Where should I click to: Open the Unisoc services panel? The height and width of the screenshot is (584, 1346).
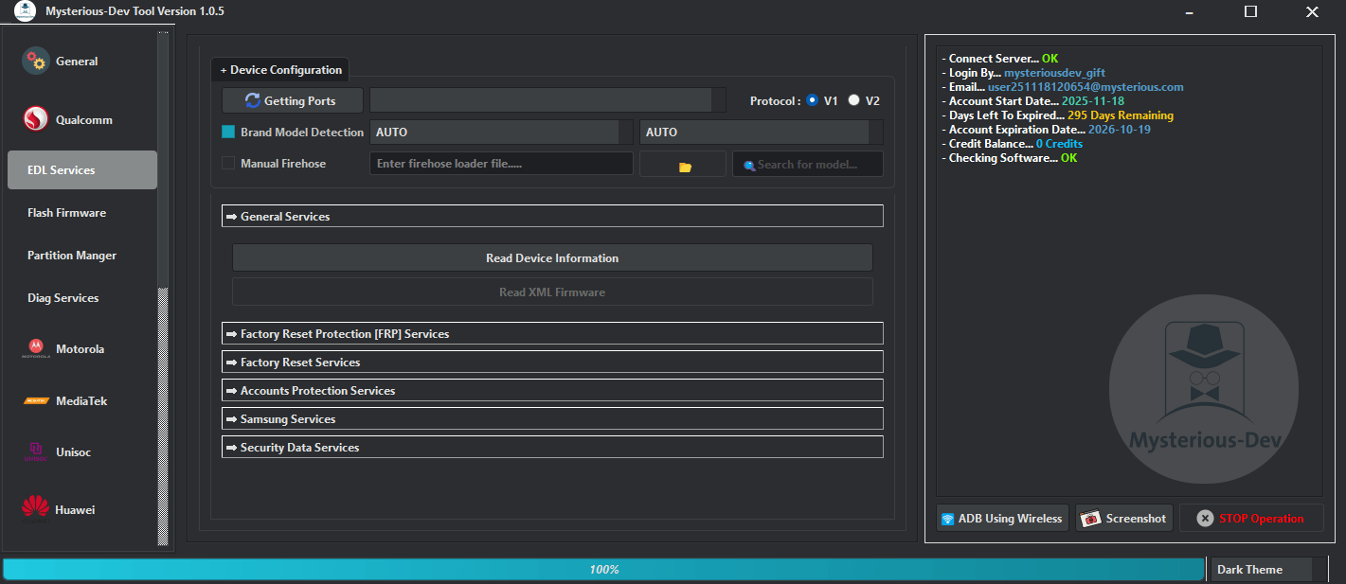(x=35, y=451)
